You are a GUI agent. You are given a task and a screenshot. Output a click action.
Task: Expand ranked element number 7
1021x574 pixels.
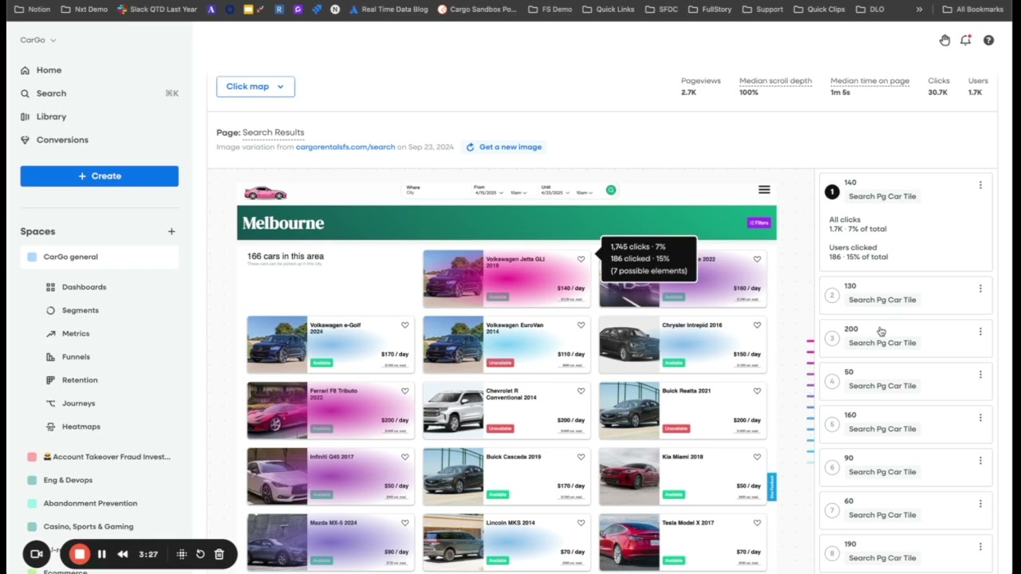pos(906,510)
